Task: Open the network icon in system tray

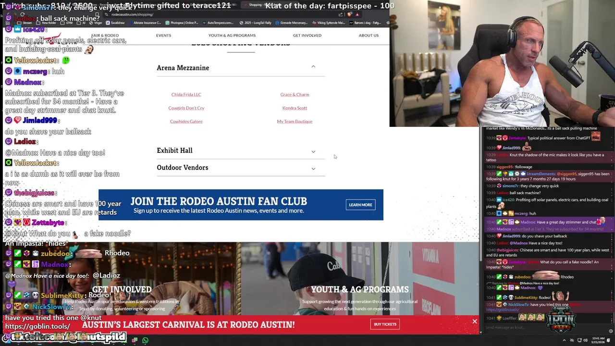Action: click(579, 340)
